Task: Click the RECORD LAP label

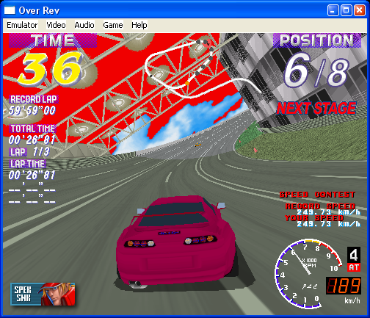Action: click(34, 99)
